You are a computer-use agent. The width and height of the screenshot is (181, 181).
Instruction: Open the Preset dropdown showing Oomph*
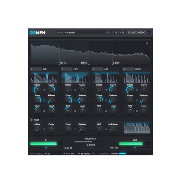[x=70, y=33]
